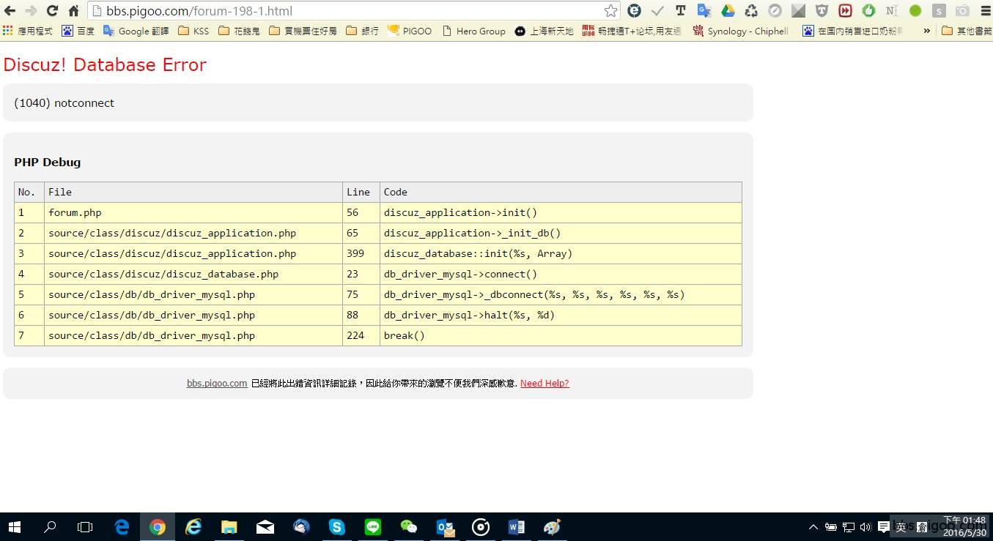Go to the Home page icon

73,11
